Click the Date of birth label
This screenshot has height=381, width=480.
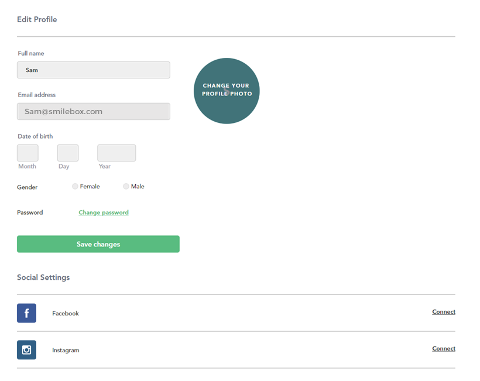click(35, 136)
